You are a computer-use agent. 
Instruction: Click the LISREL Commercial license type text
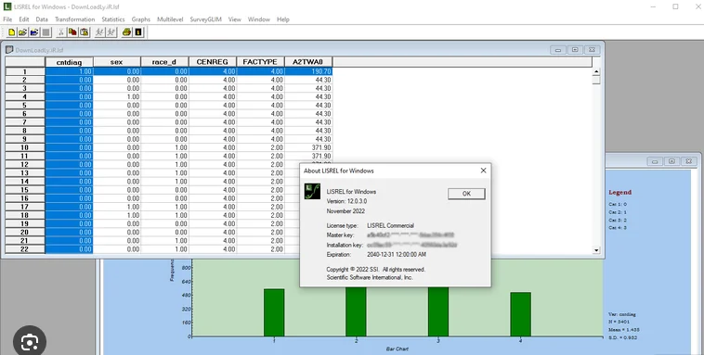click(x=390, y=225)
